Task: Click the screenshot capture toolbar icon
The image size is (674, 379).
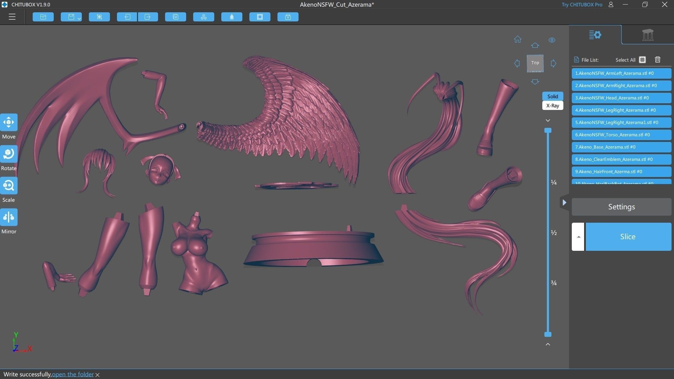Action: pyautogui.click(x=99, y=17)
